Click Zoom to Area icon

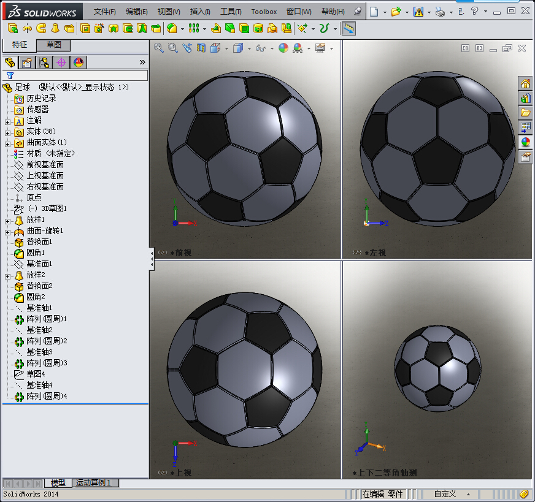click(172, 48)
